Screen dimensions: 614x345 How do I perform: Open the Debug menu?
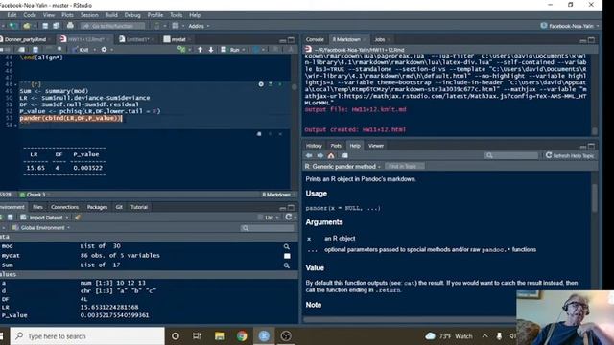pyautogui.click(x=132, y=15)
